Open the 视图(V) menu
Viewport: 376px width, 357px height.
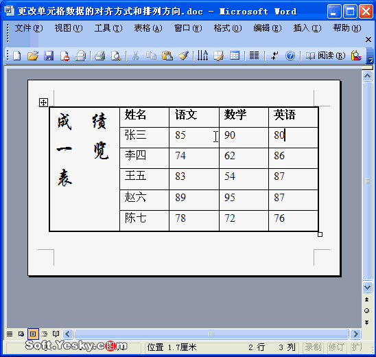tap(69, 28)
